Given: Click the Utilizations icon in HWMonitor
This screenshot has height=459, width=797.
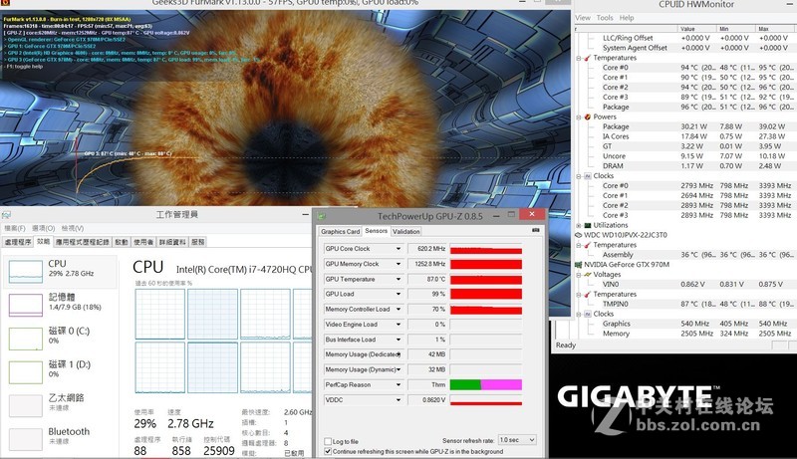Looking at the screenshot, I should click(587, 225).
